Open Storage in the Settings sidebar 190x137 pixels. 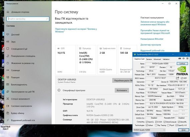(13, 70)
